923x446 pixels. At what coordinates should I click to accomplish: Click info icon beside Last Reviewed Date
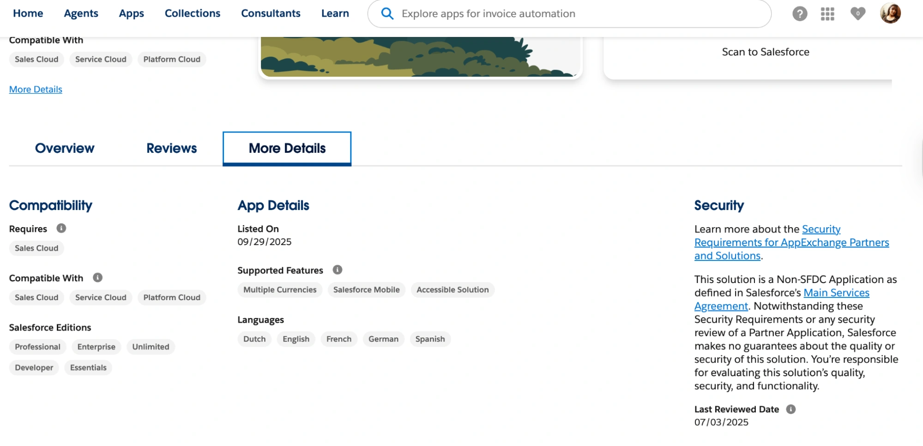click(791, 409)
